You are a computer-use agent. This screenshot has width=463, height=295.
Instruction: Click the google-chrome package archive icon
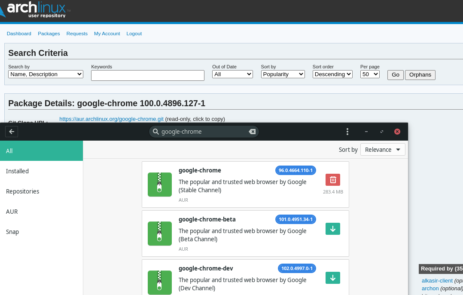159,184
